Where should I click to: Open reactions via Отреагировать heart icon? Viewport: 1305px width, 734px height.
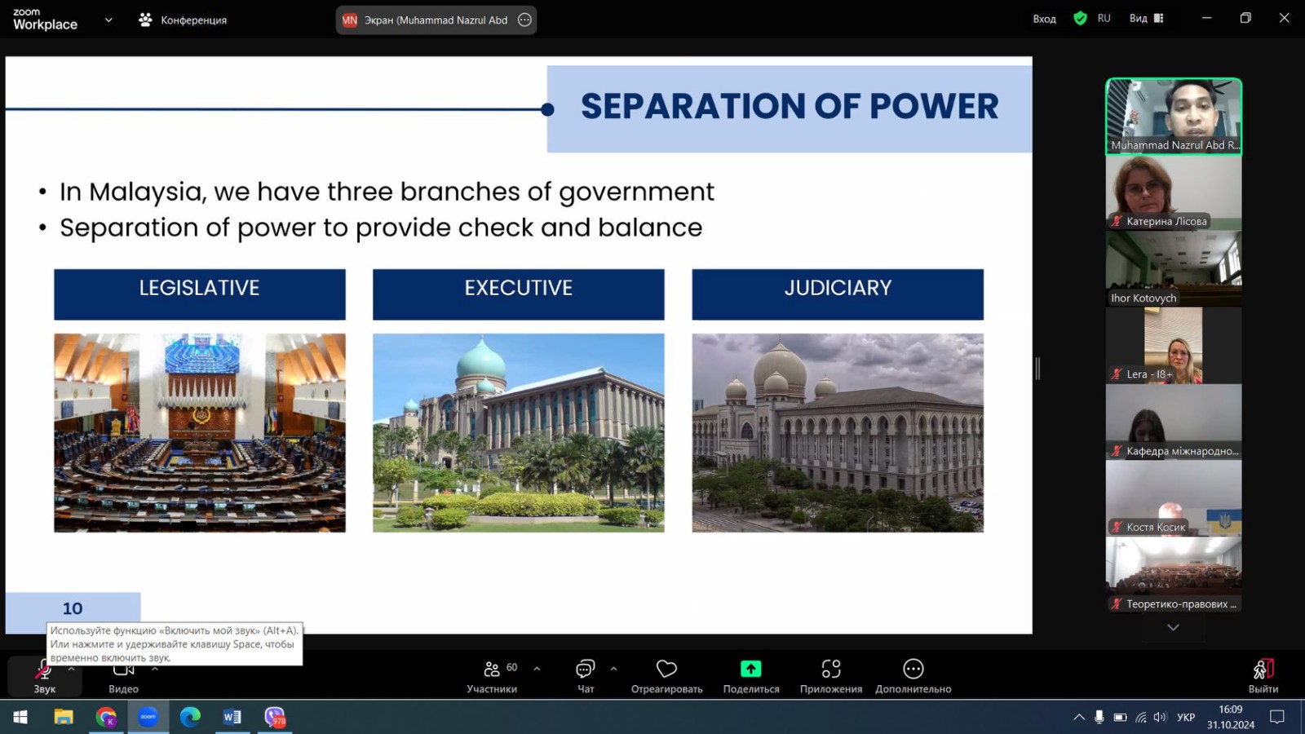tap(666, 677)
